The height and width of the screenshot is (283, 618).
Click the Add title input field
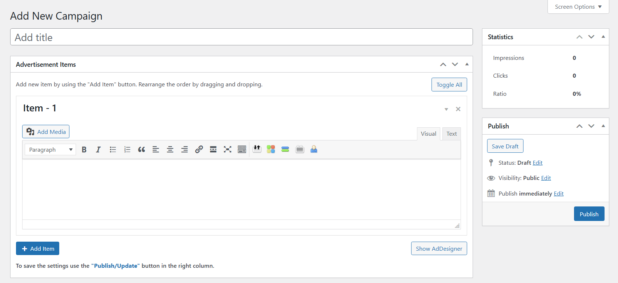coord(241,37)
